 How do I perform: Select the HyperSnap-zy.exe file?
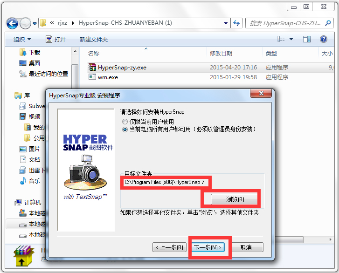point(122,68)
